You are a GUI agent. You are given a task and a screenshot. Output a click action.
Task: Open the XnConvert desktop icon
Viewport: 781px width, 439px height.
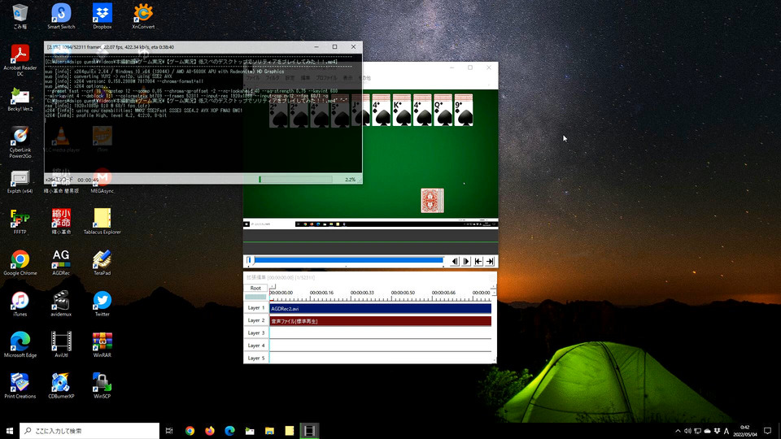point(143,12)
